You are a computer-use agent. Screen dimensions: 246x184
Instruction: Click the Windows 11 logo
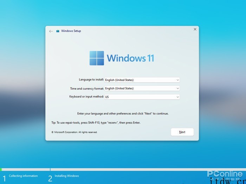click(x=122, y=58)
